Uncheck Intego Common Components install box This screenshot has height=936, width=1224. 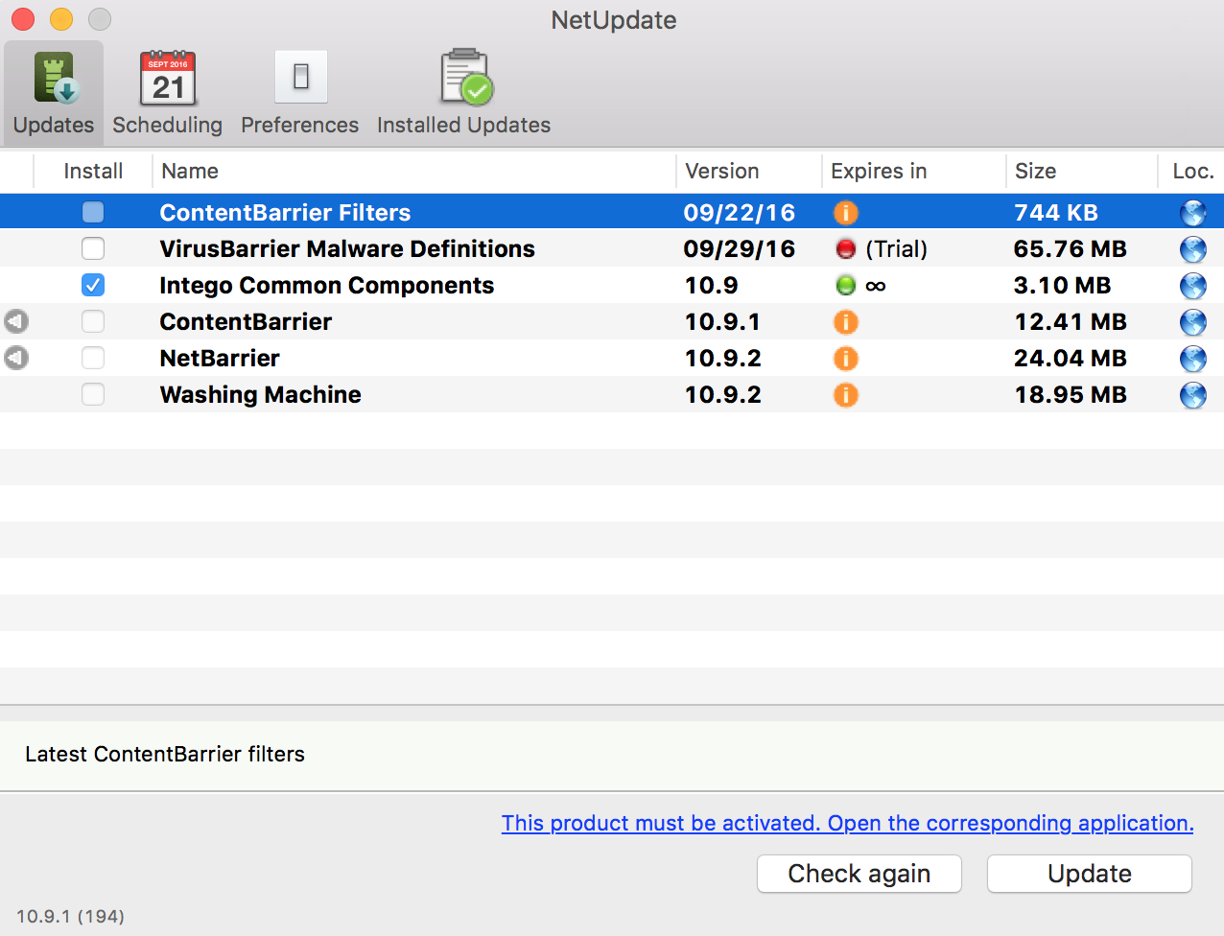tap(93, 285)
